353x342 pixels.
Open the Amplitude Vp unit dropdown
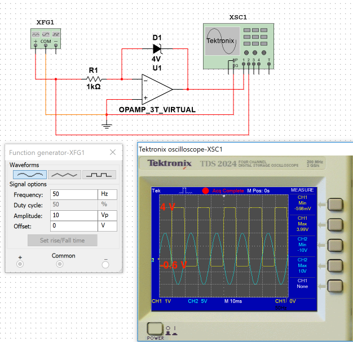coord(108,215)
